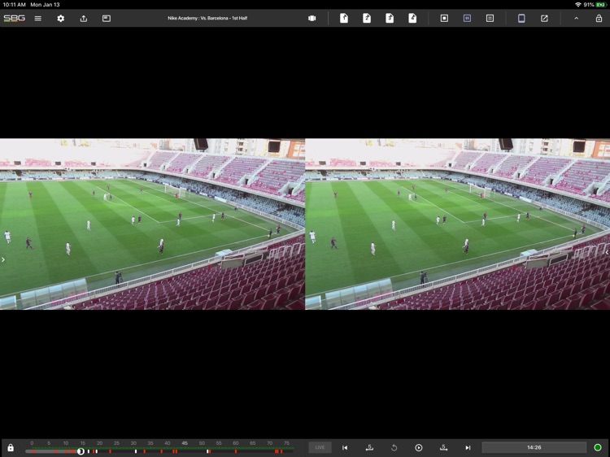Open the hamburger menu
Image resolution: width=610 pixels, height=457 pixels.
pos(37,18)
